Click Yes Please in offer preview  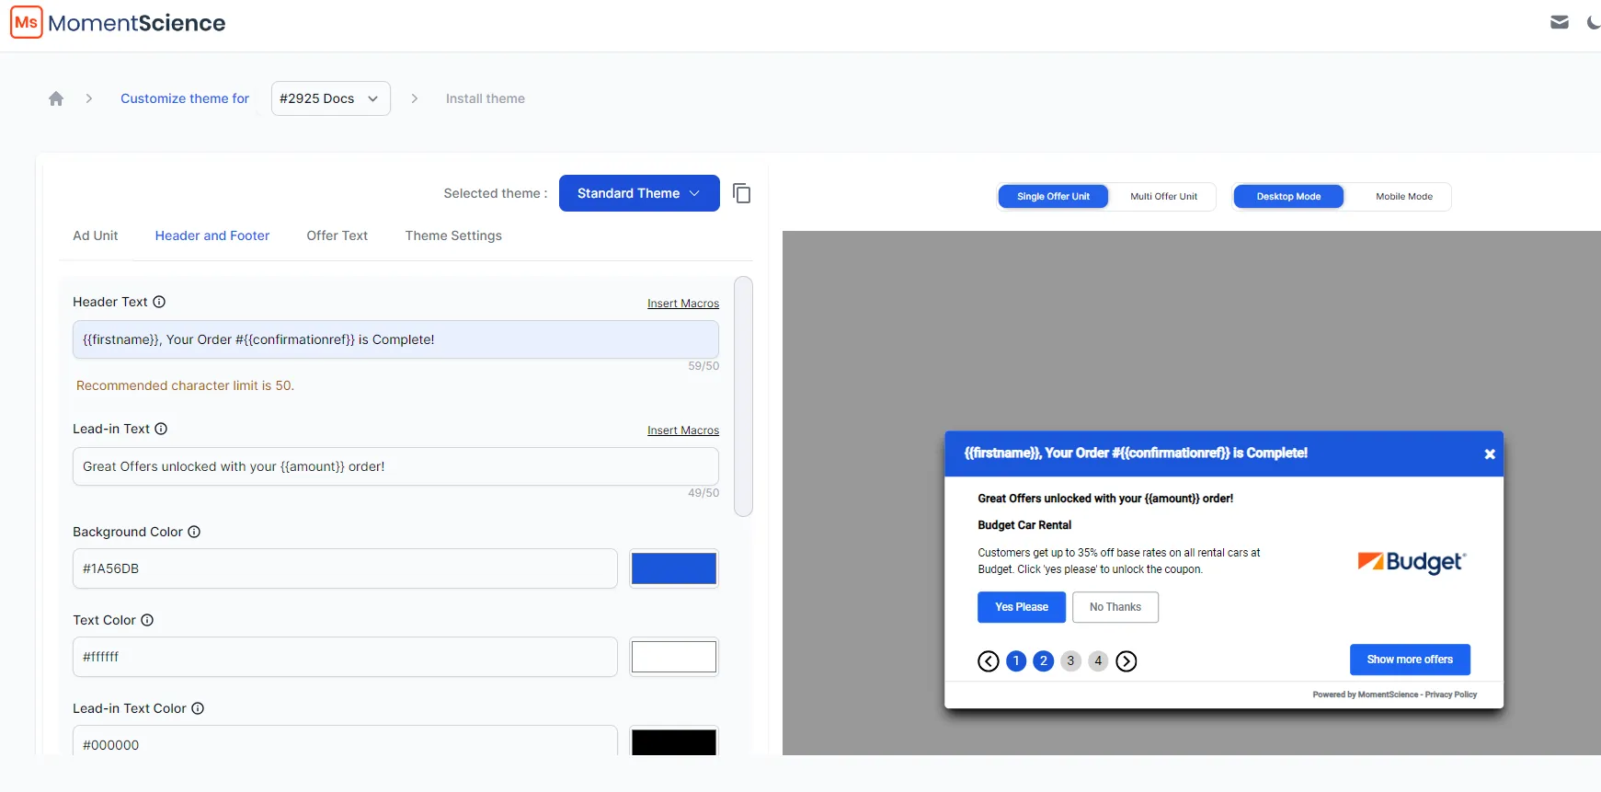coord(1022,607)
